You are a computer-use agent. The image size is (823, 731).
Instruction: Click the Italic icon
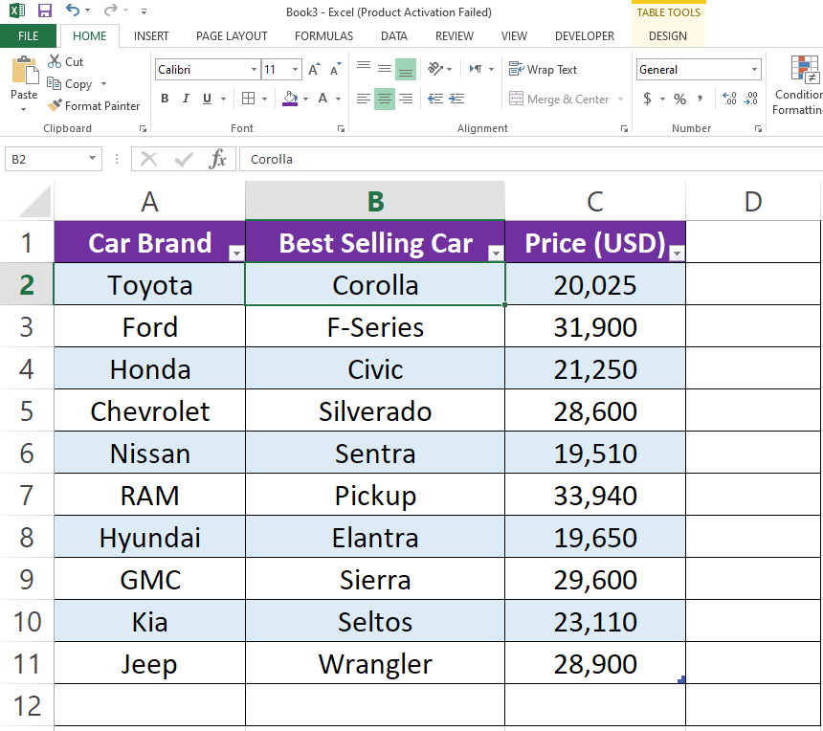[185, 99]
